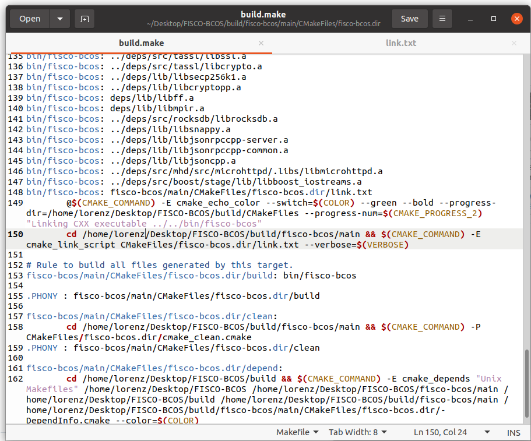Click cmake_link_script on line 150
Viewport: 531px width, 441px height.
pyautogui.click(x=71, y=245)
